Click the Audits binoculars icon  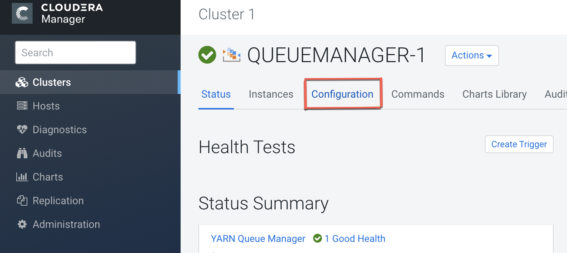click(22, 154)
